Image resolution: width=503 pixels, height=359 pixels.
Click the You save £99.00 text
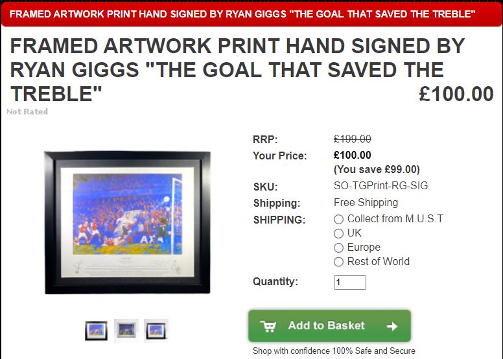pyautogui.click(x=377, y=169)
